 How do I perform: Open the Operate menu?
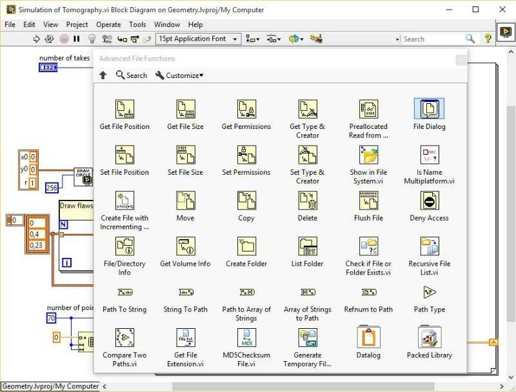click(x=108, y=24)
